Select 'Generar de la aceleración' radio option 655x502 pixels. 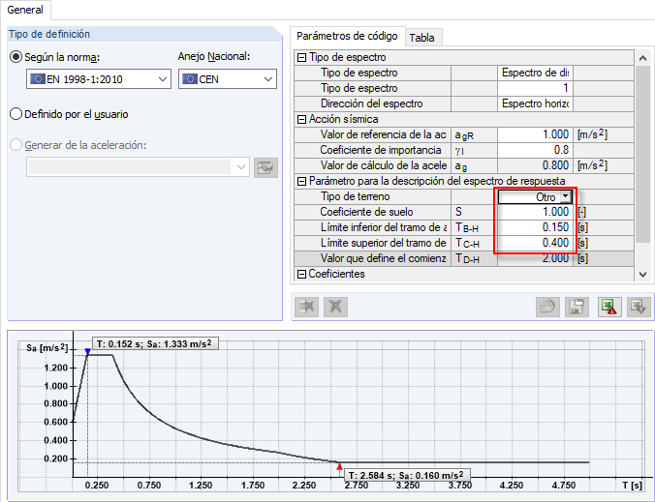coord(16,145)
